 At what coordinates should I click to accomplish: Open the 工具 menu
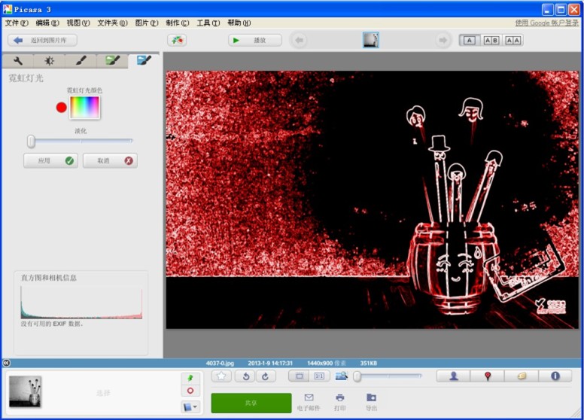coord(208,23)
